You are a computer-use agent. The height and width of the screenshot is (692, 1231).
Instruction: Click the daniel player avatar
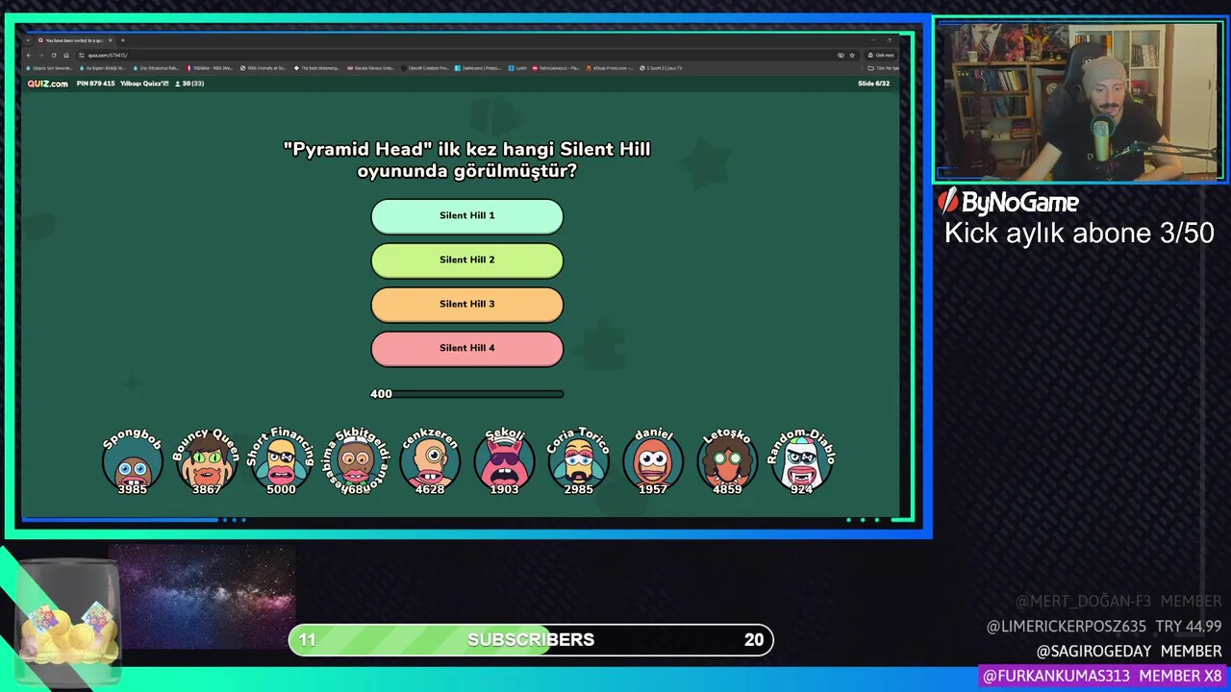click(653, 461)
